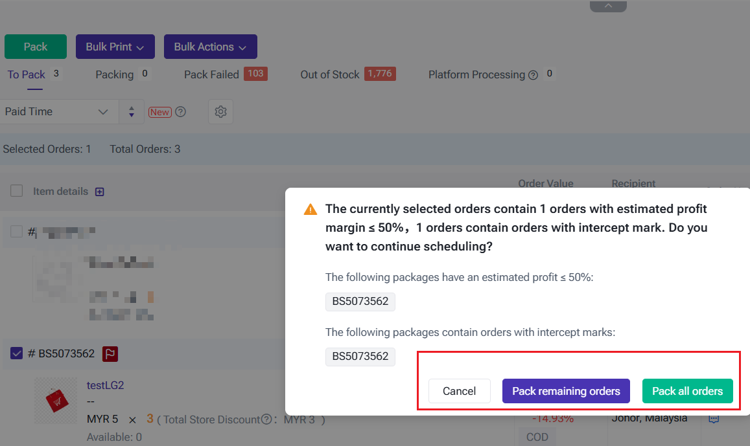Check the first blurred order's checkbox
This screenshot has height=446, width=750.
pos(17,231)
